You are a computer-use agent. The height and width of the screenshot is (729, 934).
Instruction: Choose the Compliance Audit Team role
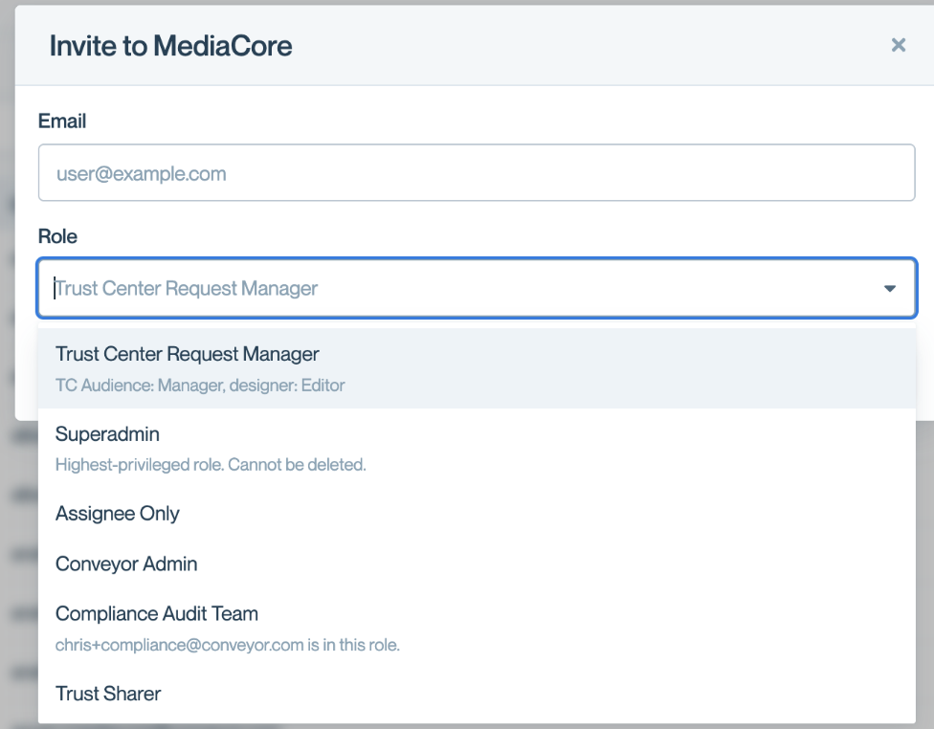tap(157, 613)
